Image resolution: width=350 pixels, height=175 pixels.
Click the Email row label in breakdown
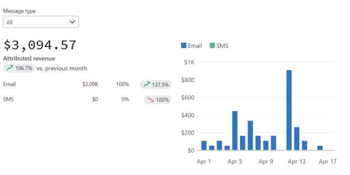tap(10, 84)
